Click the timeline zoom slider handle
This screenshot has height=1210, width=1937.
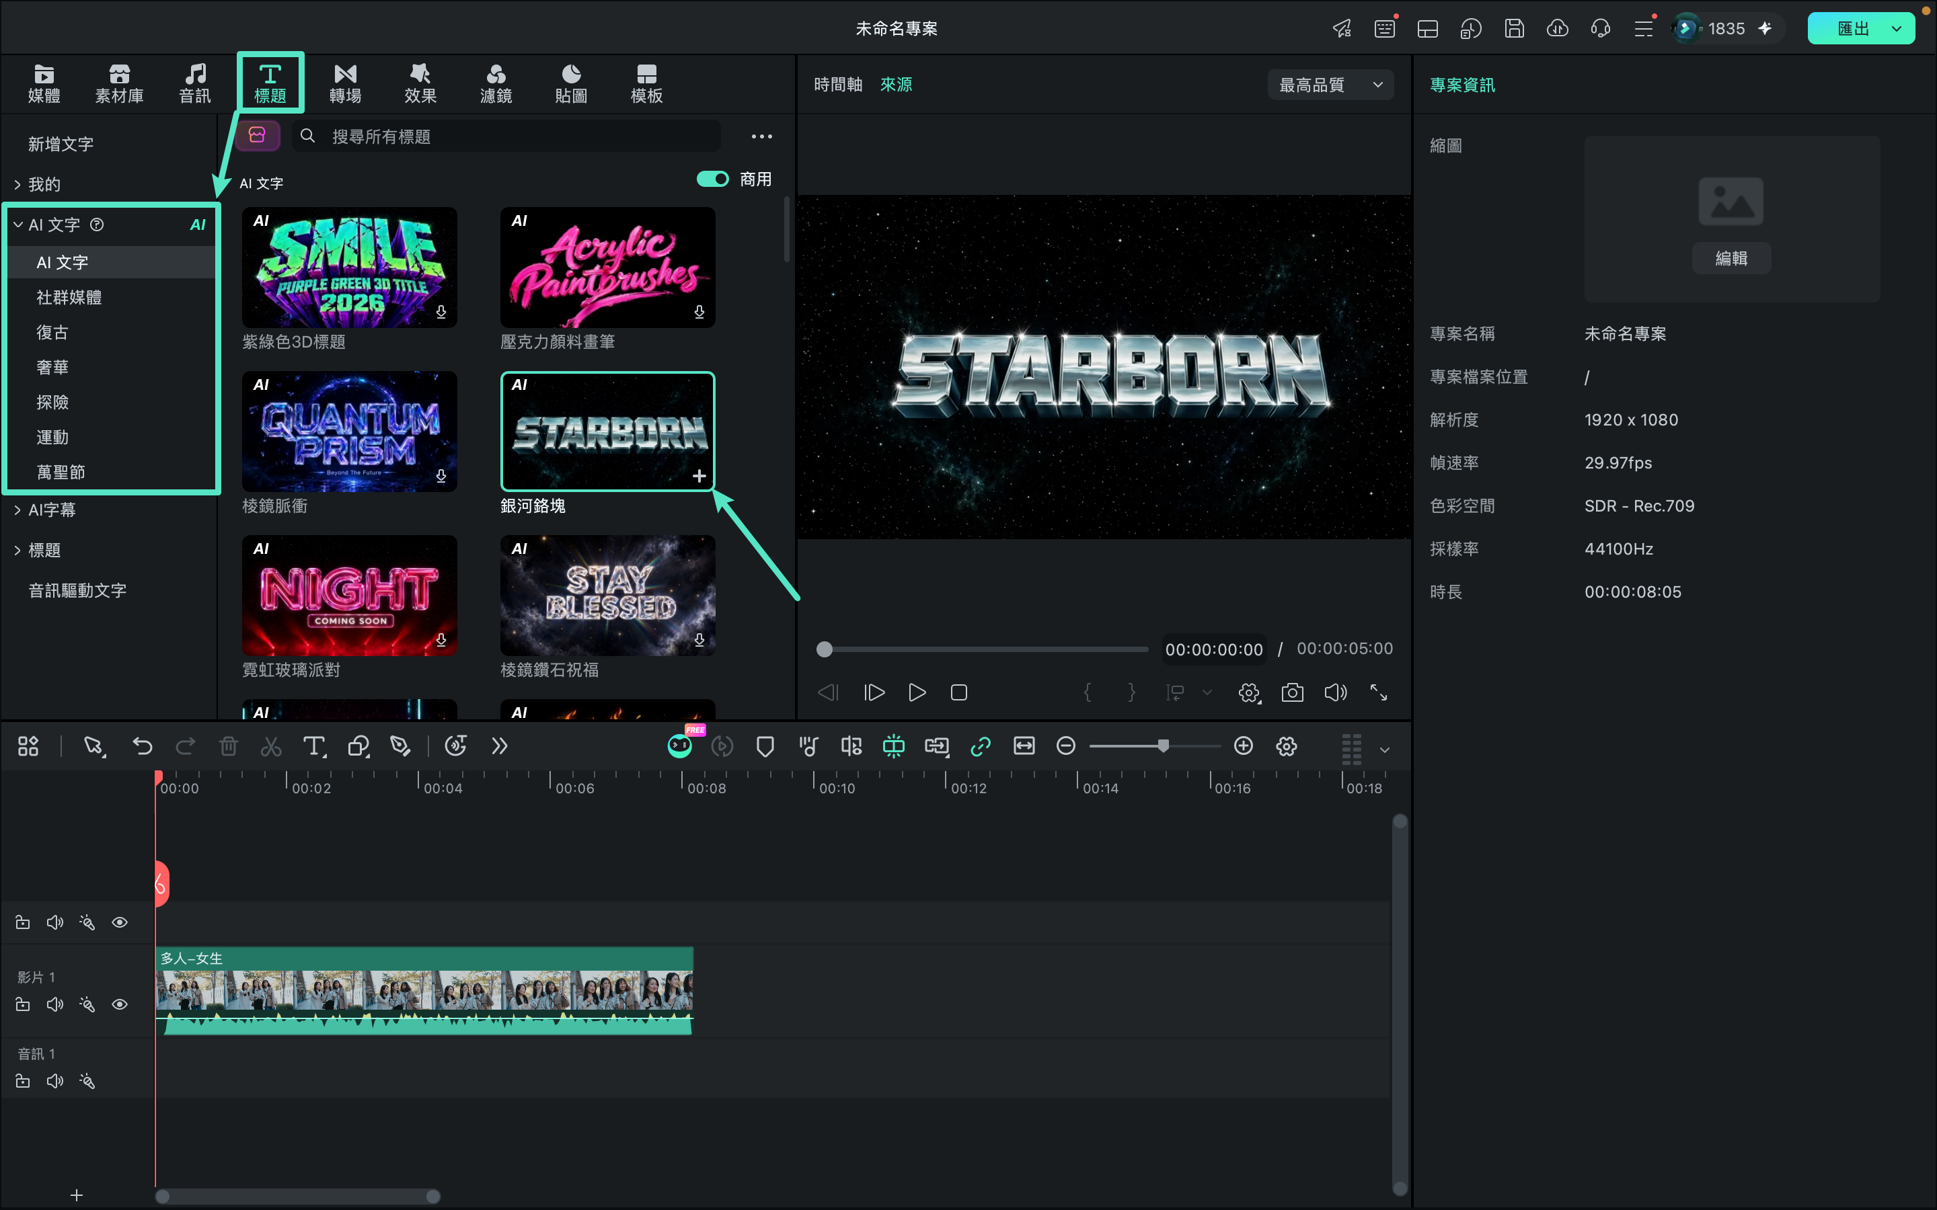coord(1163,746)
